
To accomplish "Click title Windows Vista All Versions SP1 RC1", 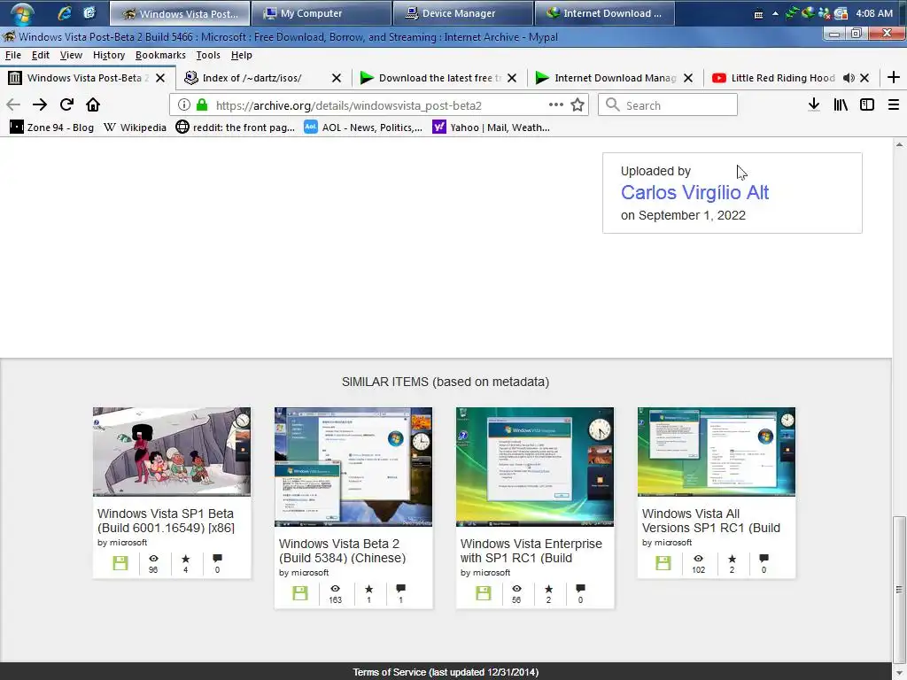I will point(711,521).
